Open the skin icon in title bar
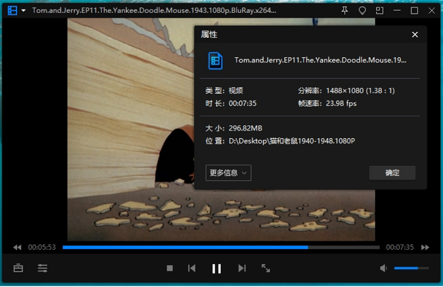This screenshot has width=443, height=287. 362,11
